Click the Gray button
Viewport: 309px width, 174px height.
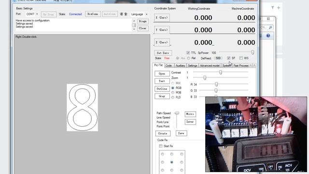[162, 96]
